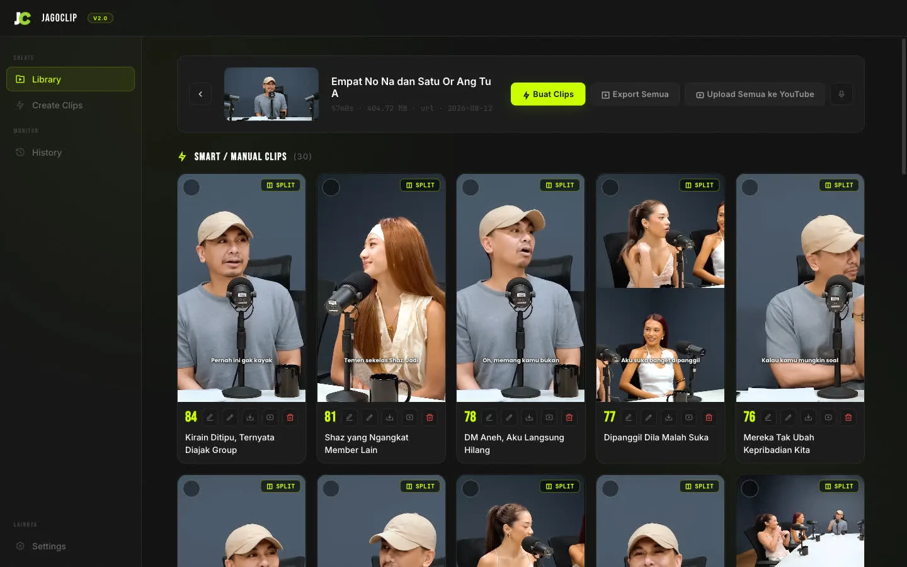The image size is (907, 567).
Task: Download the Mereka Tak Ubah clip
Action: (809, 417)
